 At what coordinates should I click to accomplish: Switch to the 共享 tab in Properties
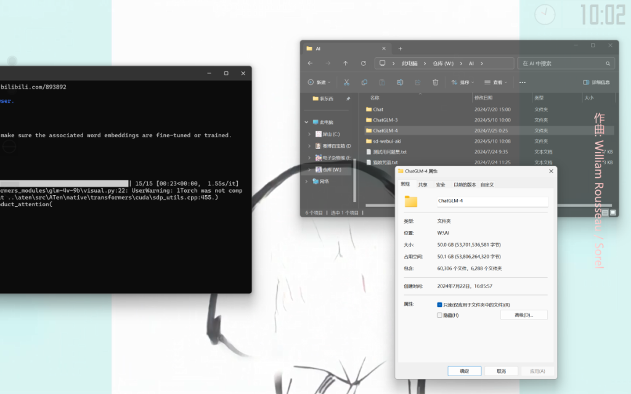point(423,185)
